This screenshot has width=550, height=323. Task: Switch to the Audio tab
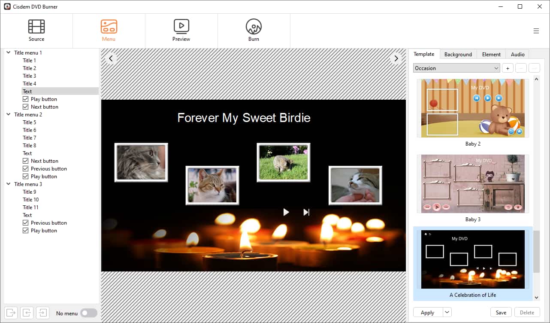517,55
